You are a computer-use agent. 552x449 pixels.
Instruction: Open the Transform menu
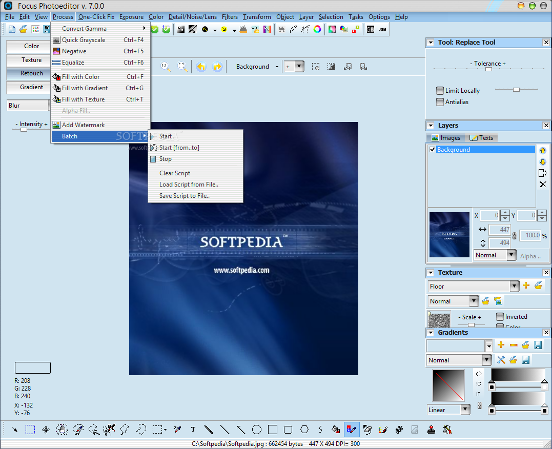[257, 17]
